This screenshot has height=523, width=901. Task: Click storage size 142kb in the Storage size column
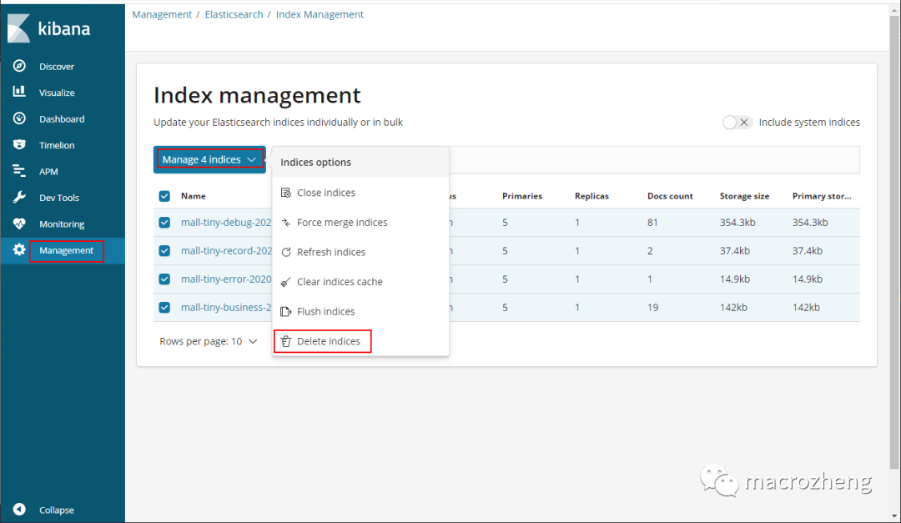tap(734, 308)
